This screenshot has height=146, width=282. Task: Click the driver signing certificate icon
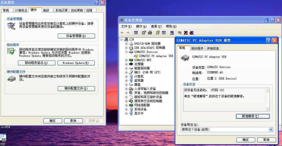11,51
